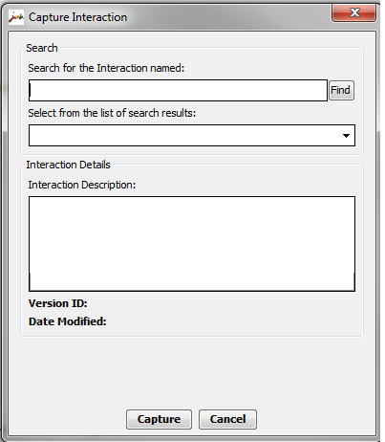385x442 pixels.
Task: Click the Interaction Details group heading
Action: [68, 165]
